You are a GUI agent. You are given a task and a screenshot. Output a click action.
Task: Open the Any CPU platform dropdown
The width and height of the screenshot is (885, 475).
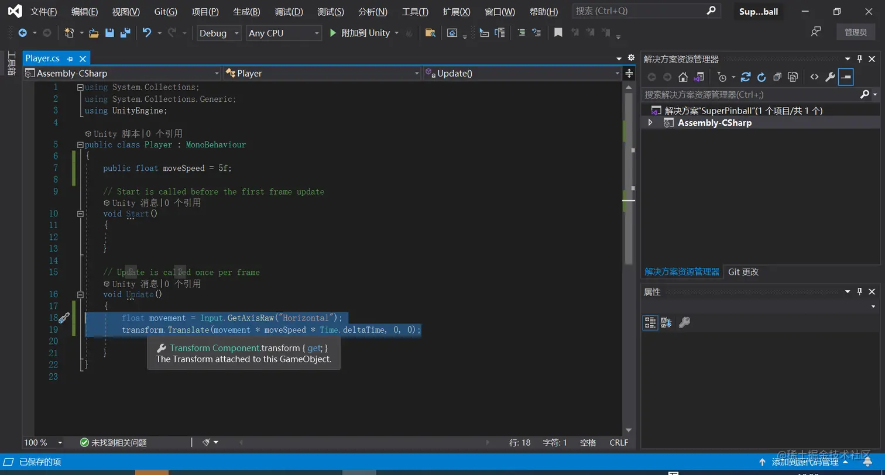tap(284, 33)
